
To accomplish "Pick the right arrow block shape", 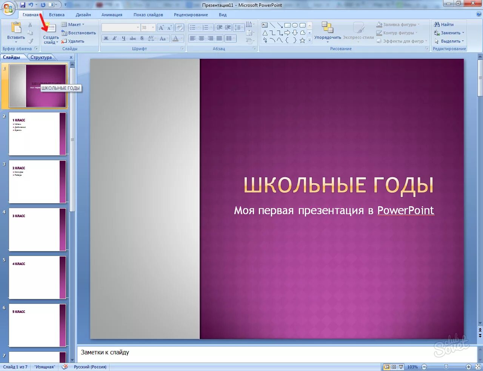I will click(x=287, y=33).
